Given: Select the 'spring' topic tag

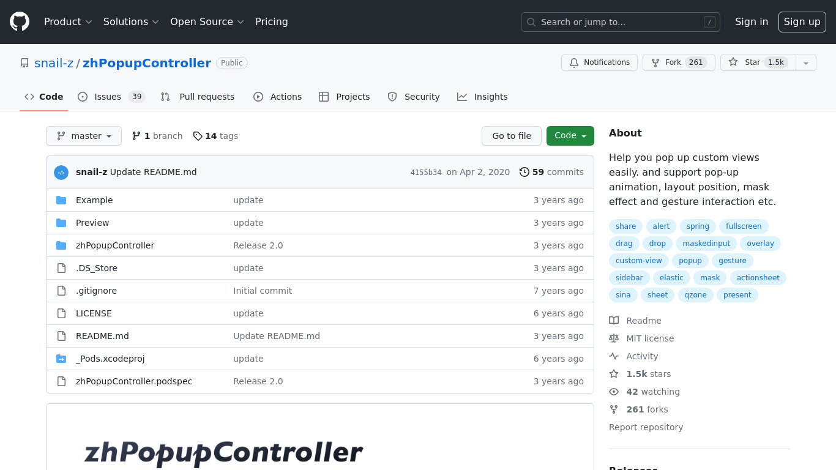Looking at the screenshot, I should 698,226.
